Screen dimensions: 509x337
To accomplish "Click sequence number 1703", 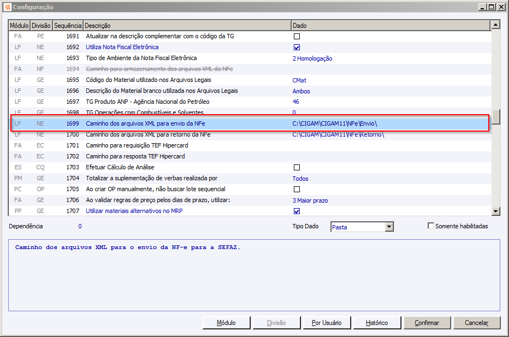I will pyautogui.click(x=73, y=167).
